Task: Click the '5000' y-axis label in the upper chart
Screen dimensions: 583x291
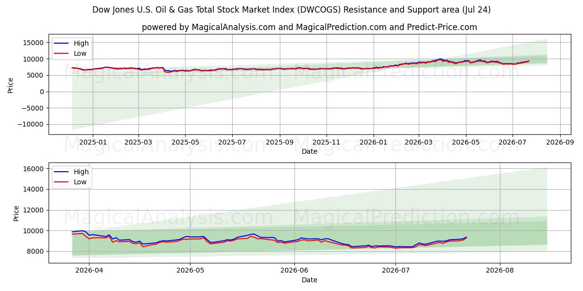Action: (x=36, y=75)
